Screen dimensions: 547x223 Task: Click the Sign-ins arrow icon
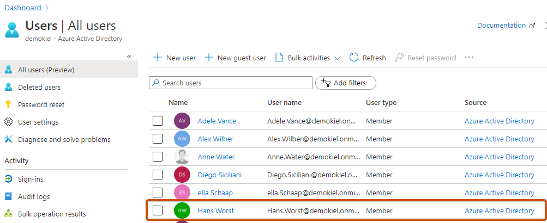pyautogui.click(x=8, y=179)
